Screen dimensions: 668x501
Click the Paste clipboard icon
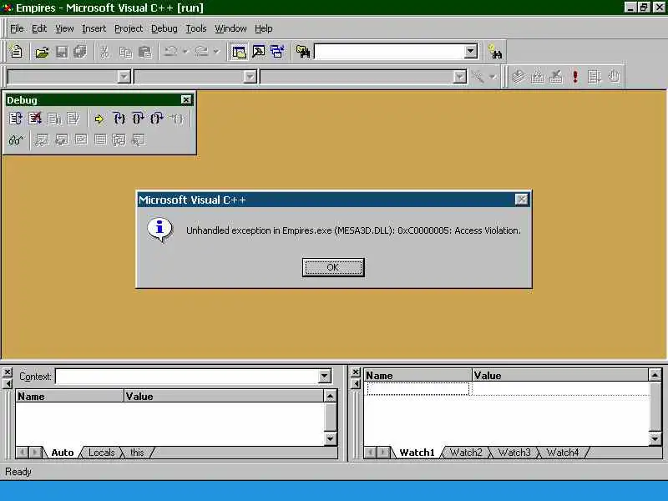coord(144,52)
